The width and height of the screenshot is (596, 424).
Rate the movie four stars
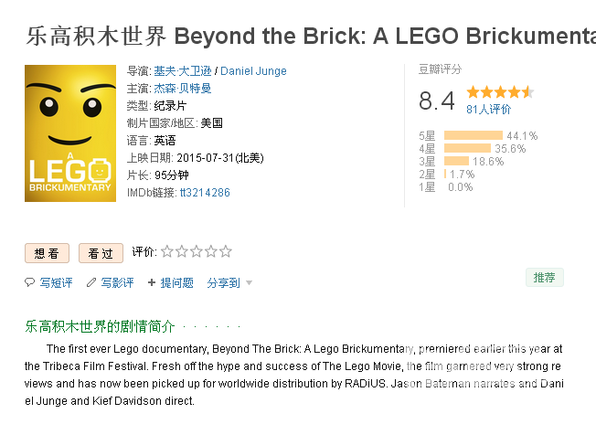(210, 251)
